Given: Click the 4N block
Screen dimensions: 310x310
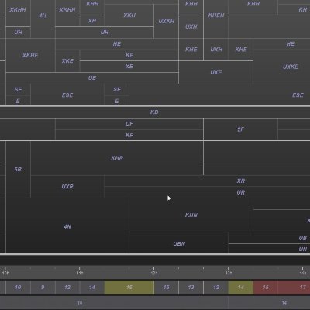Looking at the screenshot, I should (67, 226).
